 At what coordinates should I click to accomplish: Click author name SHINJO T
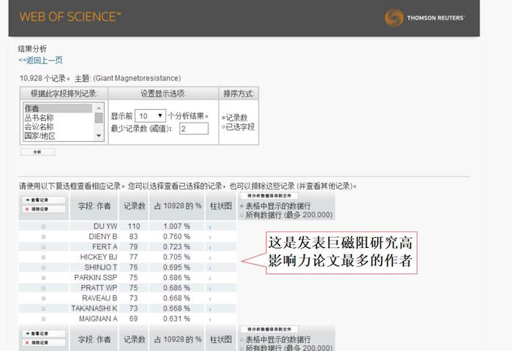(101, 268)
